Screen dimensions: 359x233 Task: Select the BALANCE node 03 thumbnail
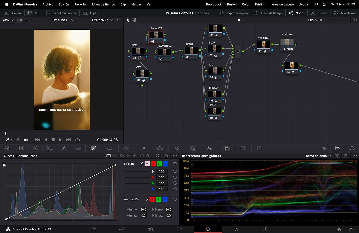point(156,35)
